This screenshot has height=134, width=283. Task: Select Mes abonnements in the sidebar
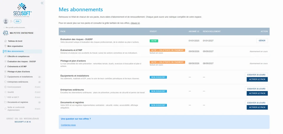pyautogui.click(x=23, y=51)
